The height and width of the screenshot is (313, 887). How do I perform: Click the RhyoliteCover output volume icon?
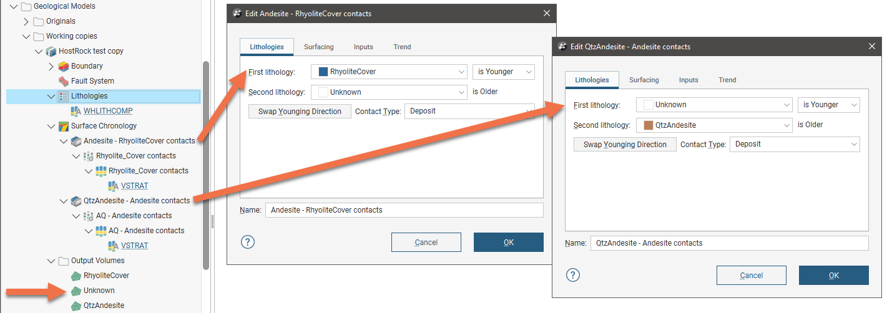(x=76, y=276)
